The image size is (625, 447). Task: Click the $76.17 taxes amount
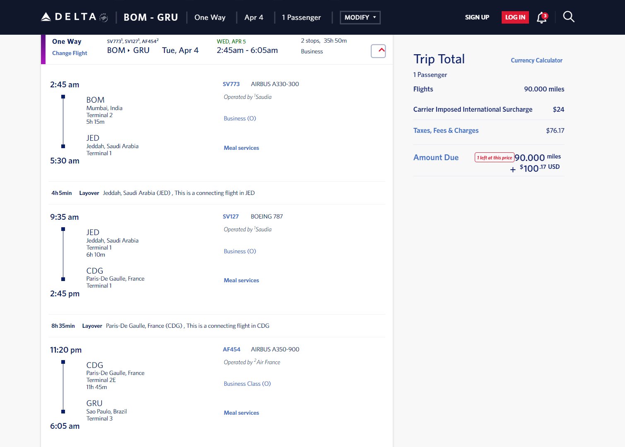(x=555, y=130)
